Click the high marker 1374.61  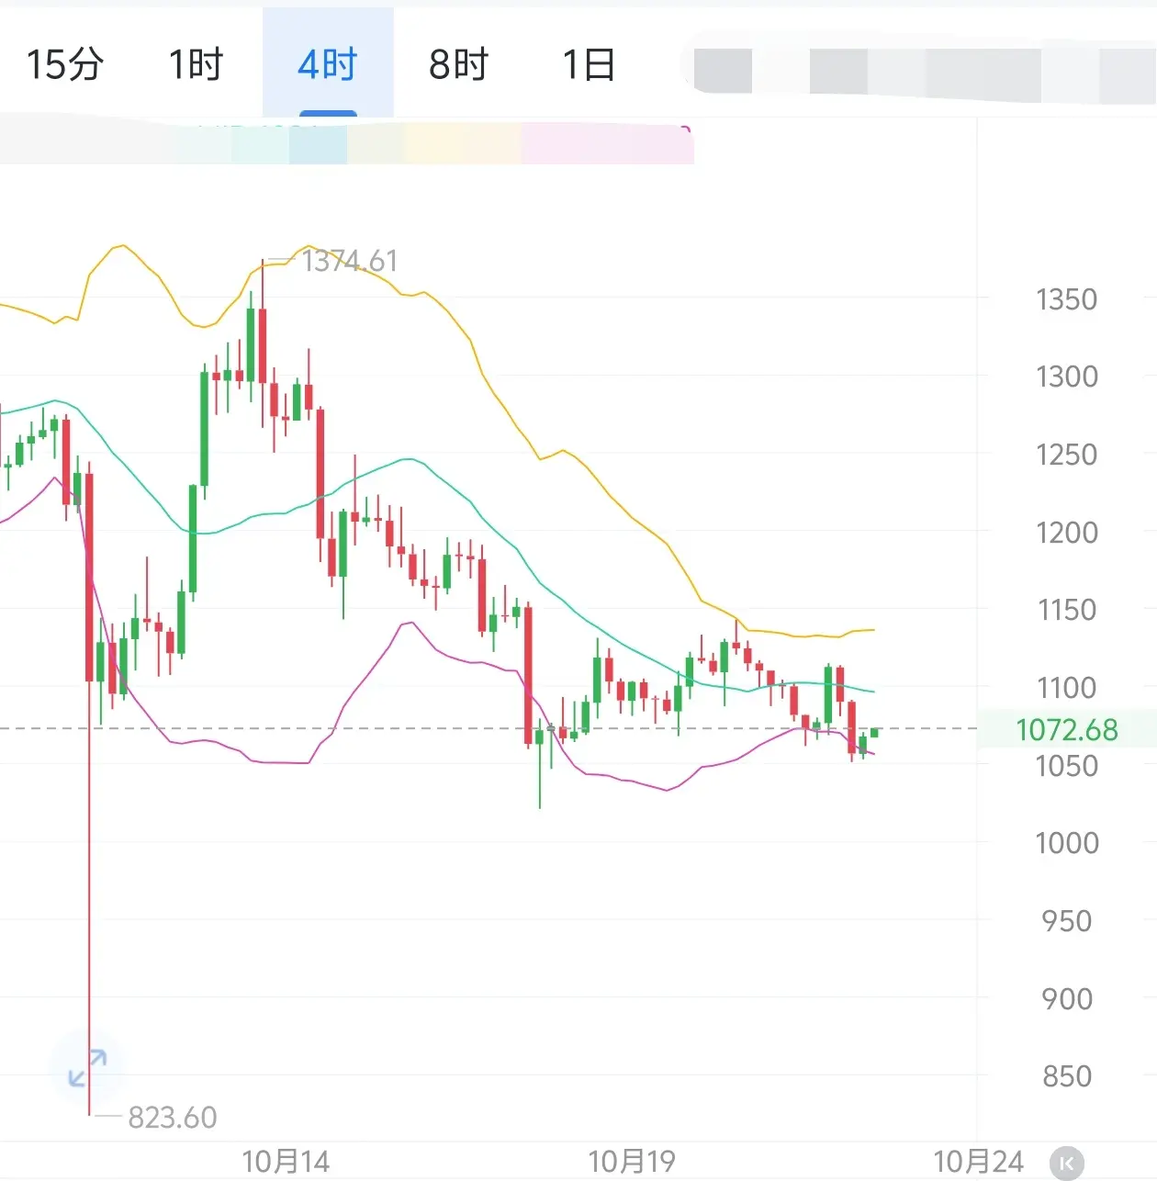click(x=349, y=262)
